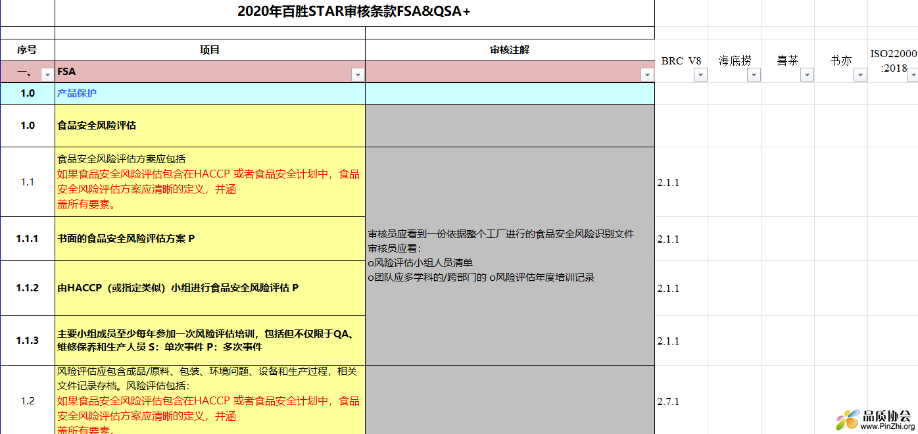The image size is (918, 434).
Task: Select the 书亦 header cell
Action: 841,60
